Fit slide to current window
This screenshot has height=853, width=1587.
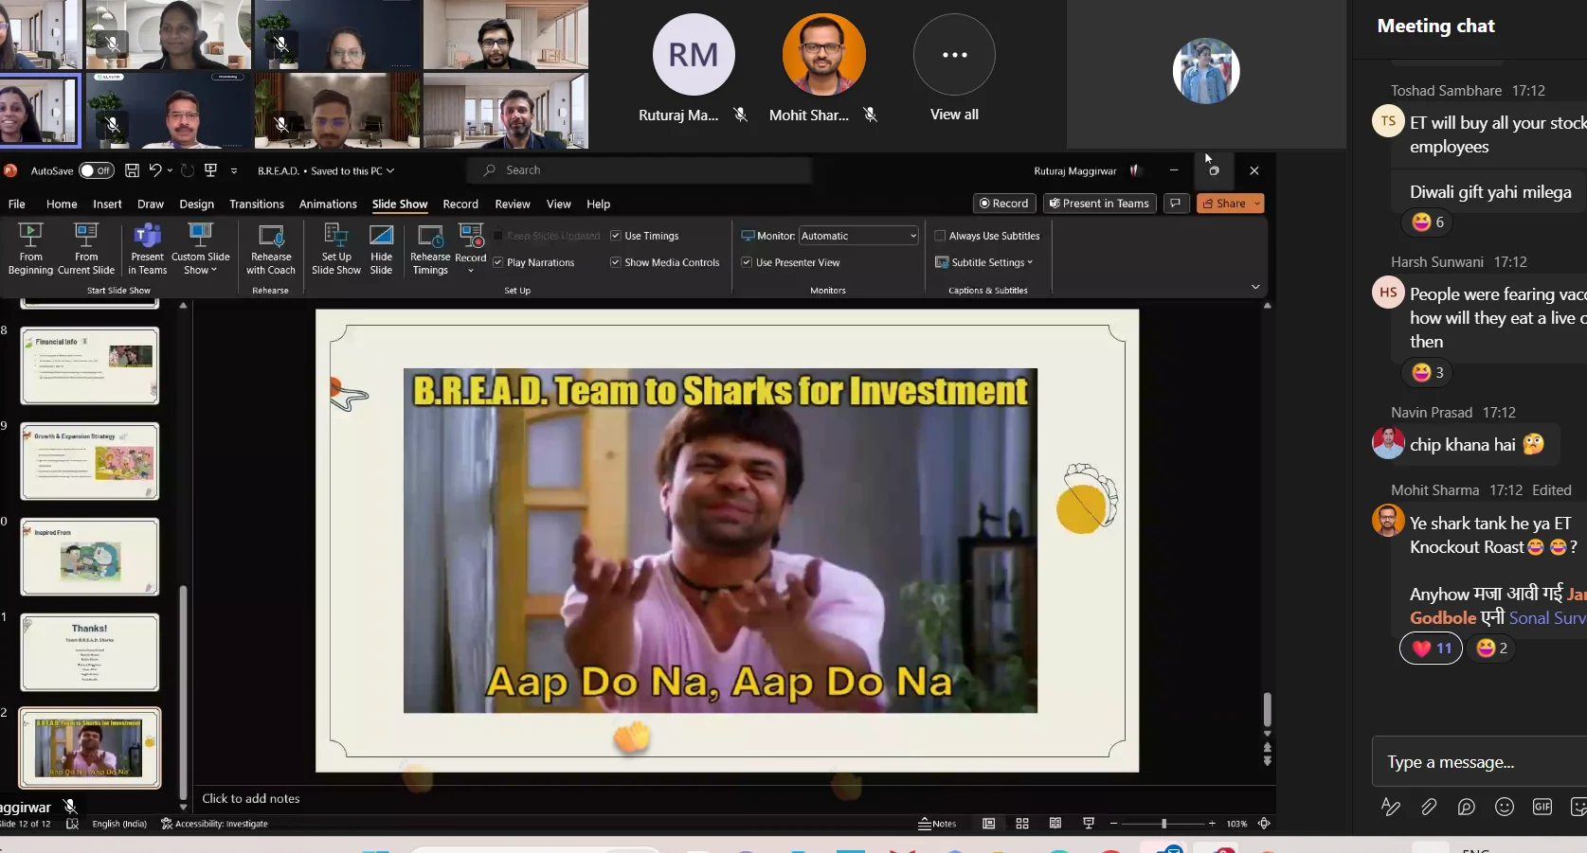click(1264, 824)
